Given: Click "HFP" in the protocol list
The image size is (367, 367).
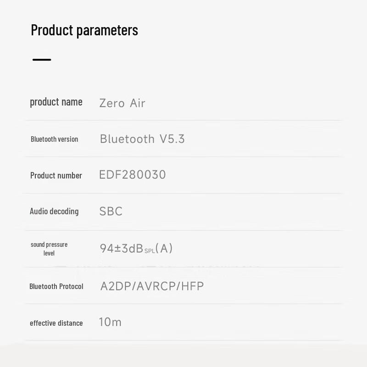Looking at the screenshot, I should (x=193, y=286).
